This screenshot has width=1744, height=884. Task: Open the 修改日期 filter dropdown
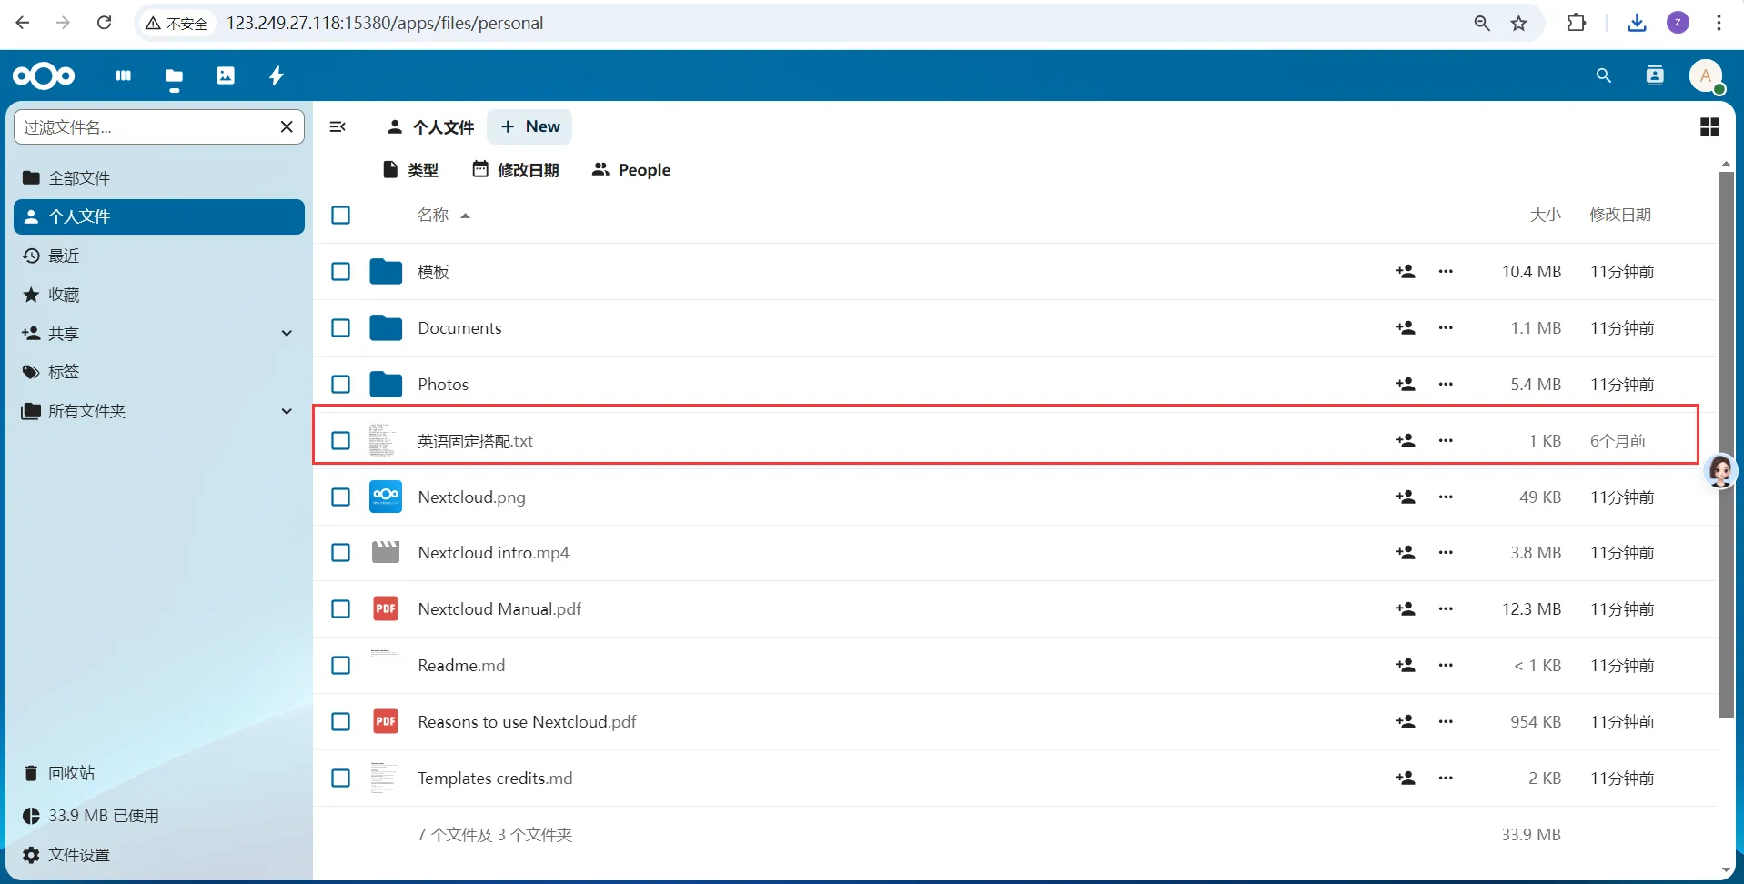click(x=515, y=170)
